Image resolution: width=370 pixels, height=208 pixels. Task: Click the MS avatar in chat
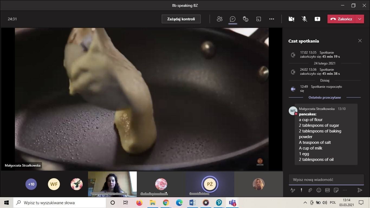point(293,110)
